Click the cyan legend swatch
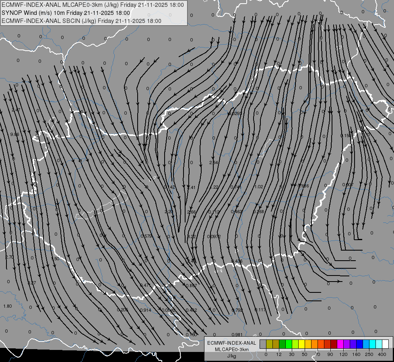394x362 pixels. [373, 344]
